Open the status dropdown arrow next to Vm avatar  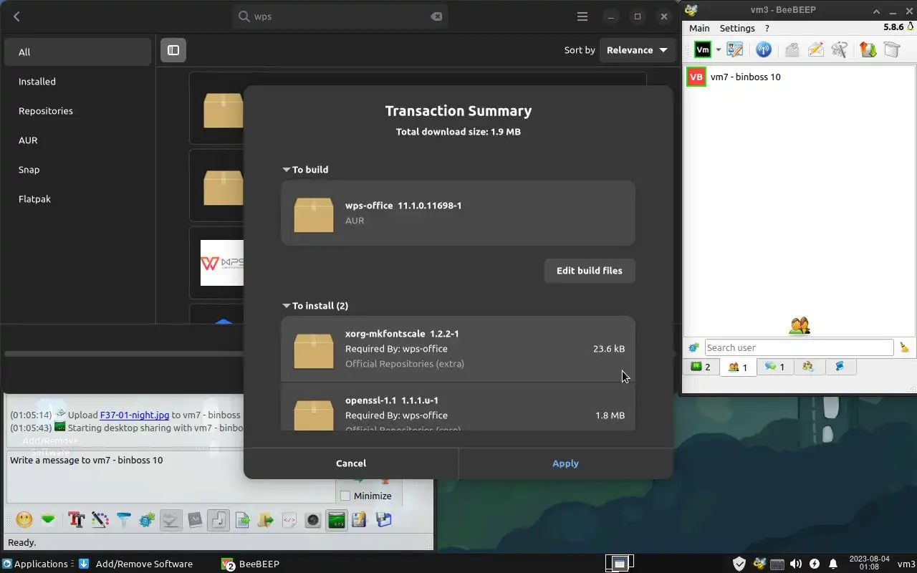click(x=719, y=49)
